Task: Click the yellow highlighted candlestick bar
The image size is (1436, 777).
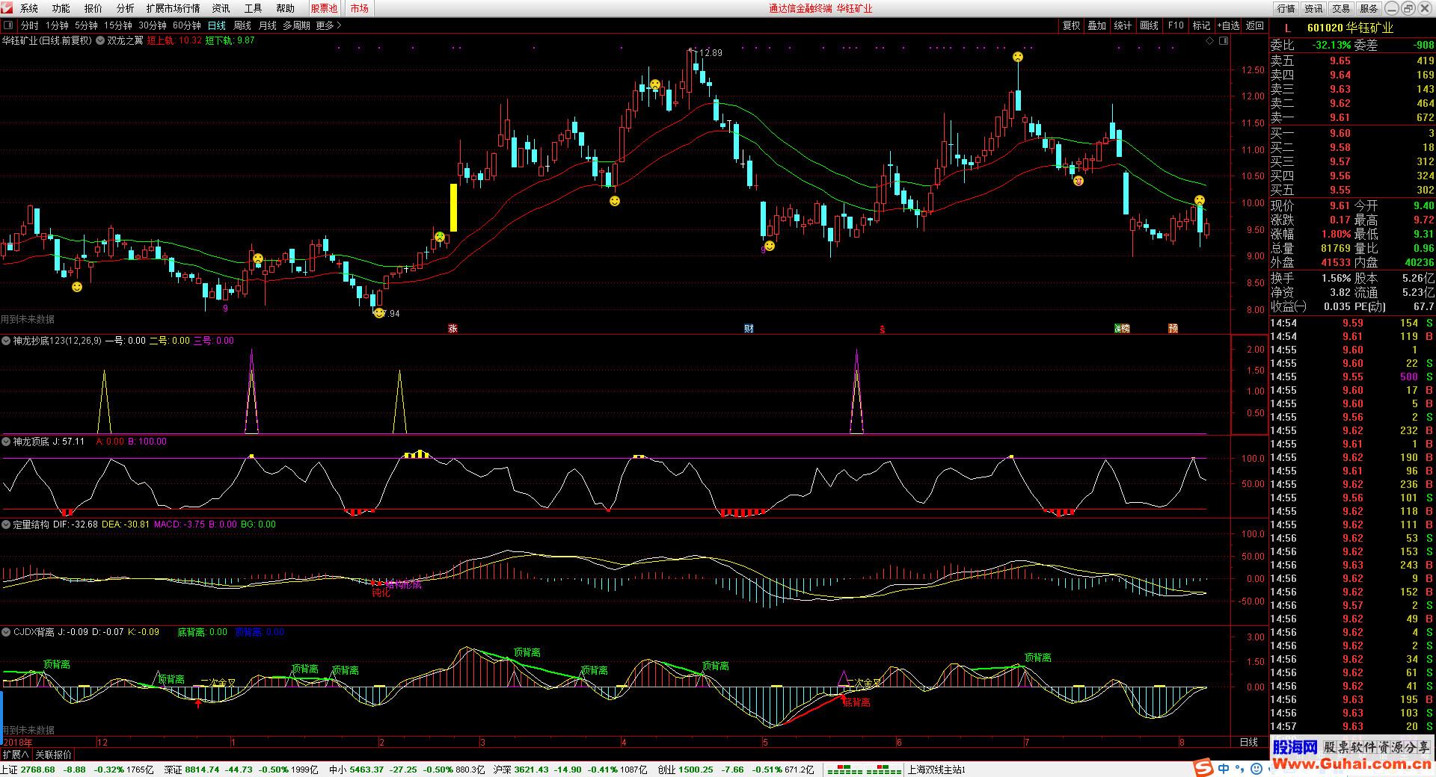Action: point(453,207)
